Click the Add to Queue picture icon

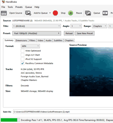[x=28, y=13]
